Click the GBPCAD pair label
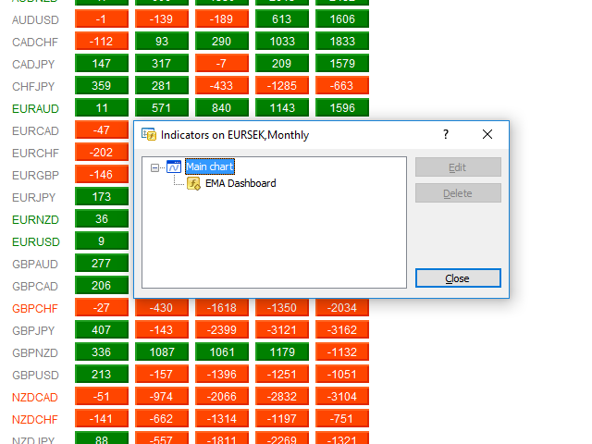The image size is (592, 444). [x=35, y=287]
